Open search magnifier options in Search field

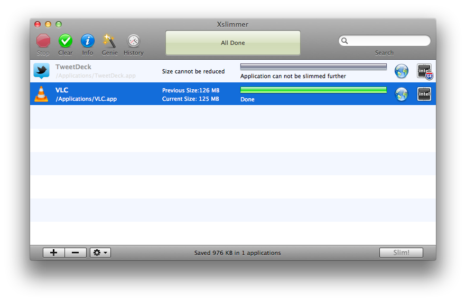(344, 41)
